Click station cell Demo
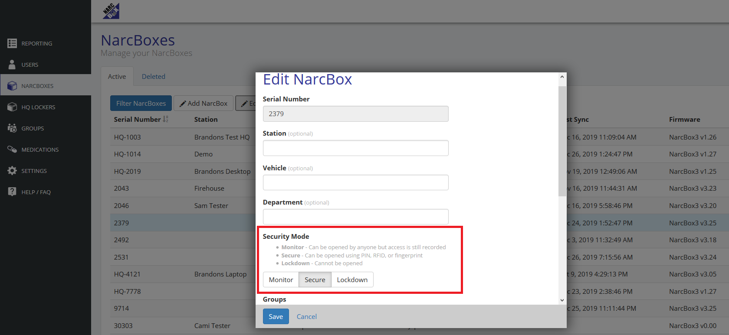Screen dimensions: 729x335 point(204,154)
